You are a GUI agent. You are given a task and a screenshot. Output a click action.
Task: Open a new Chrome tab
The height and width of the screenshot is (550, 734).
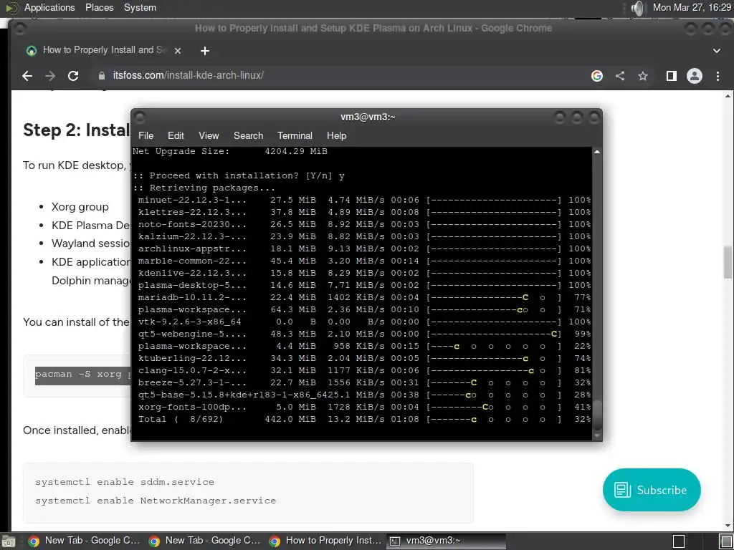205,51
